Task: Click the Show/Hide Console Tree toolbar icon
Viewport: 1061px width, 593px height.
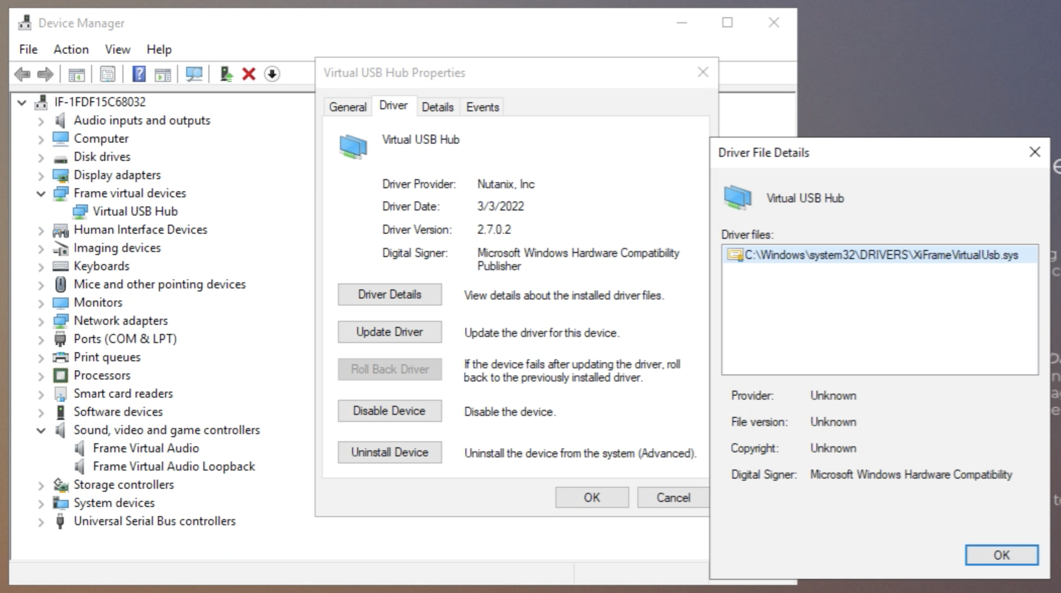Action: [x=76, y=74]
